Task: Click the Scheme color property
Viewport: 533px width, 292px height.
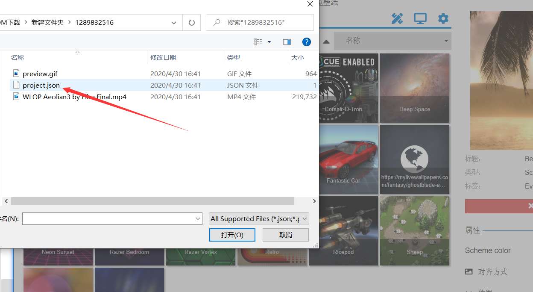Action: [488, 251]
